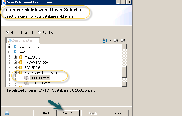Screen dimensions: 182x116
Task: Open the sort options dropdown arrow
Action: [110, 40]
